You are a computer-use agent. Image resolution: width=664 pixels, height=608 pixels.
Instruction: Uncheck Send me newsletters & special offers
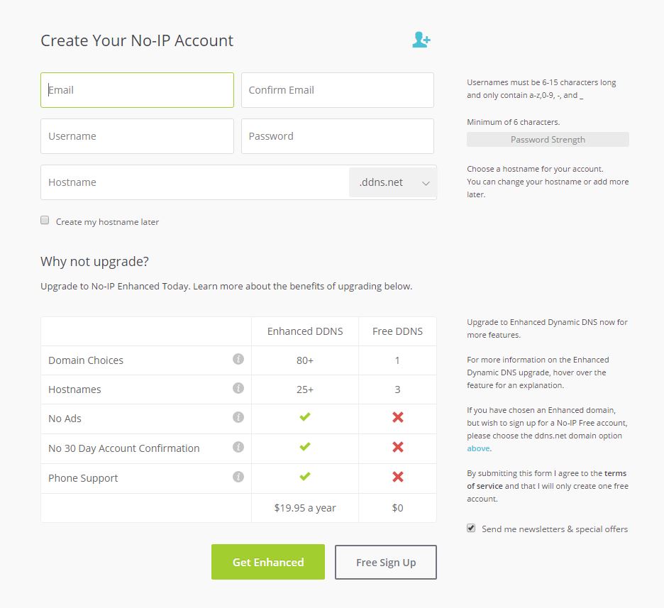pyautogui.click(x=471, y=528)
